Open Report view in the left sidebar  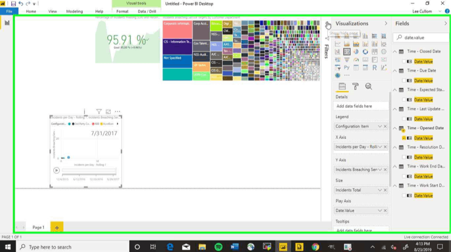coord(7,23)
